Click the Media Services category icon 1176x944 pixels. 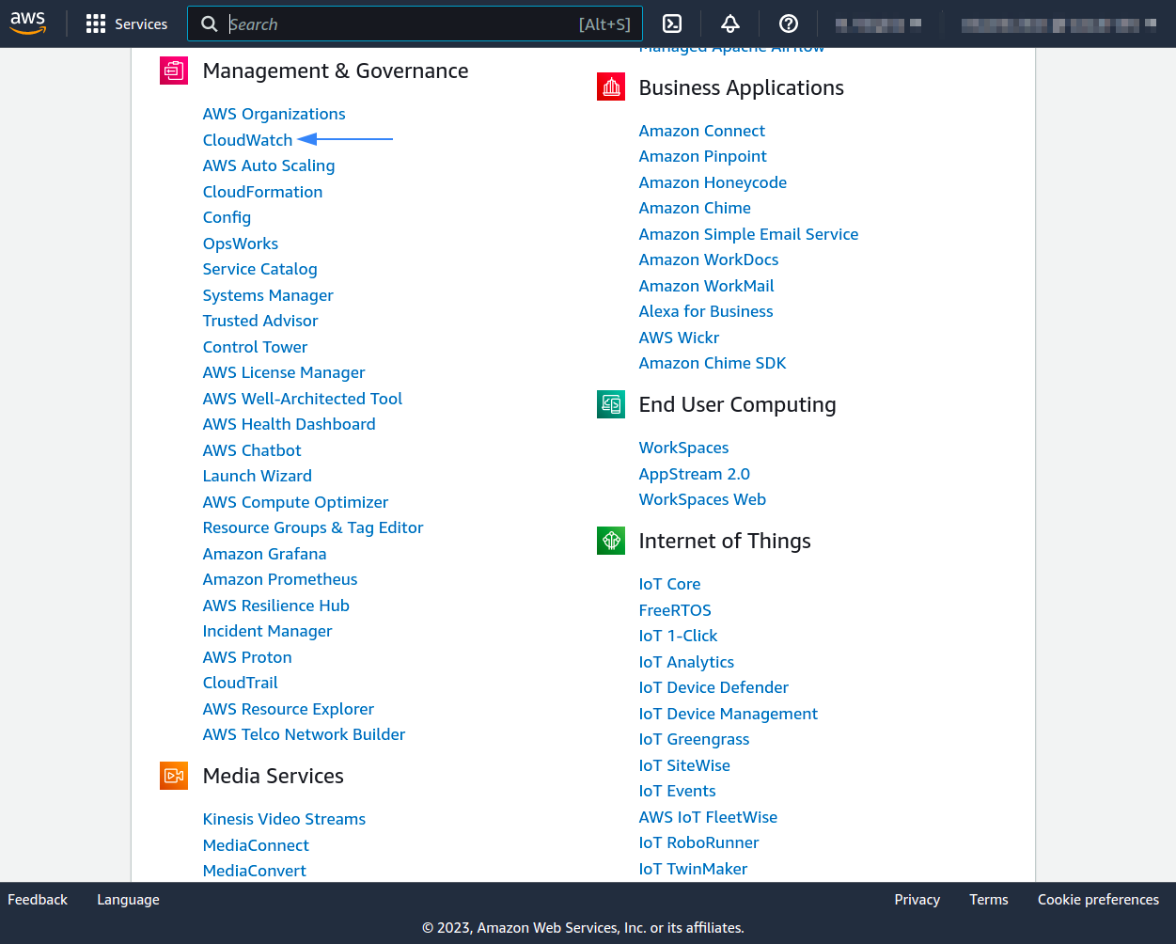click(174, 776)
